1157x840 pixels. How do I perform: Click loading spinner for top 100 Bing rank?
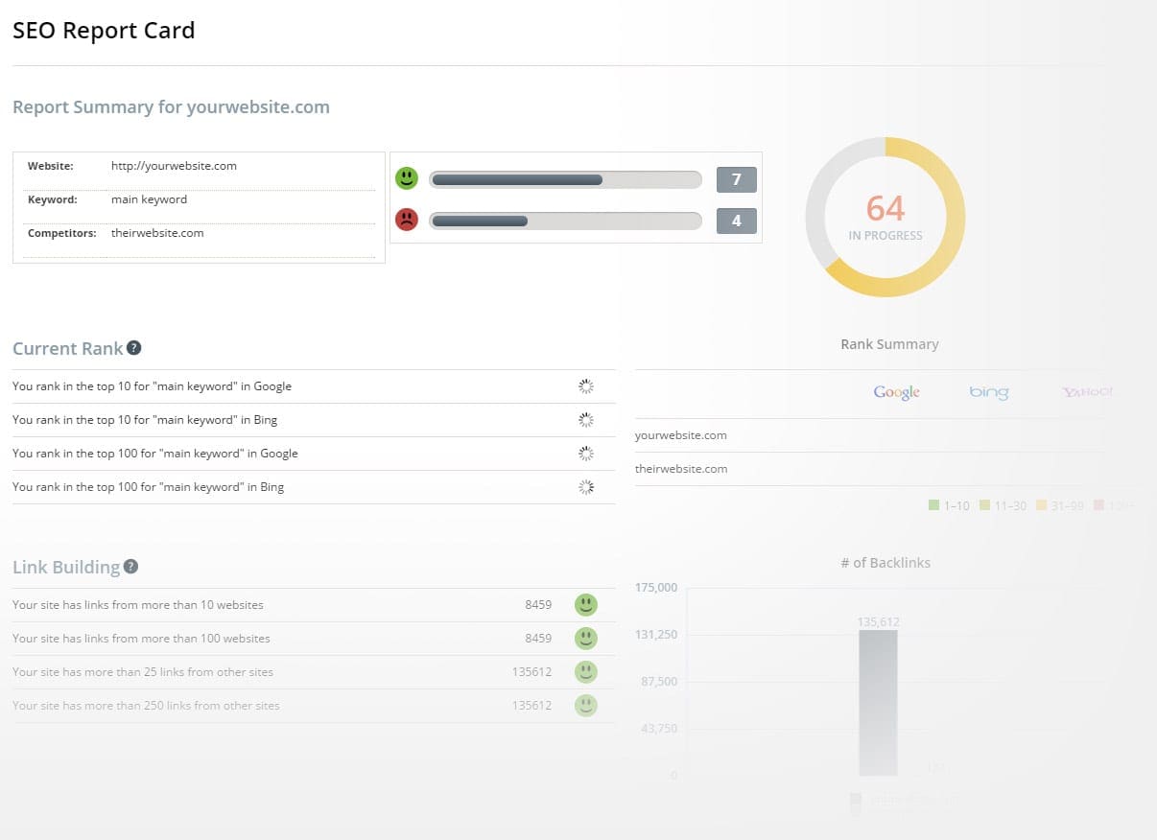pos(586,487)
